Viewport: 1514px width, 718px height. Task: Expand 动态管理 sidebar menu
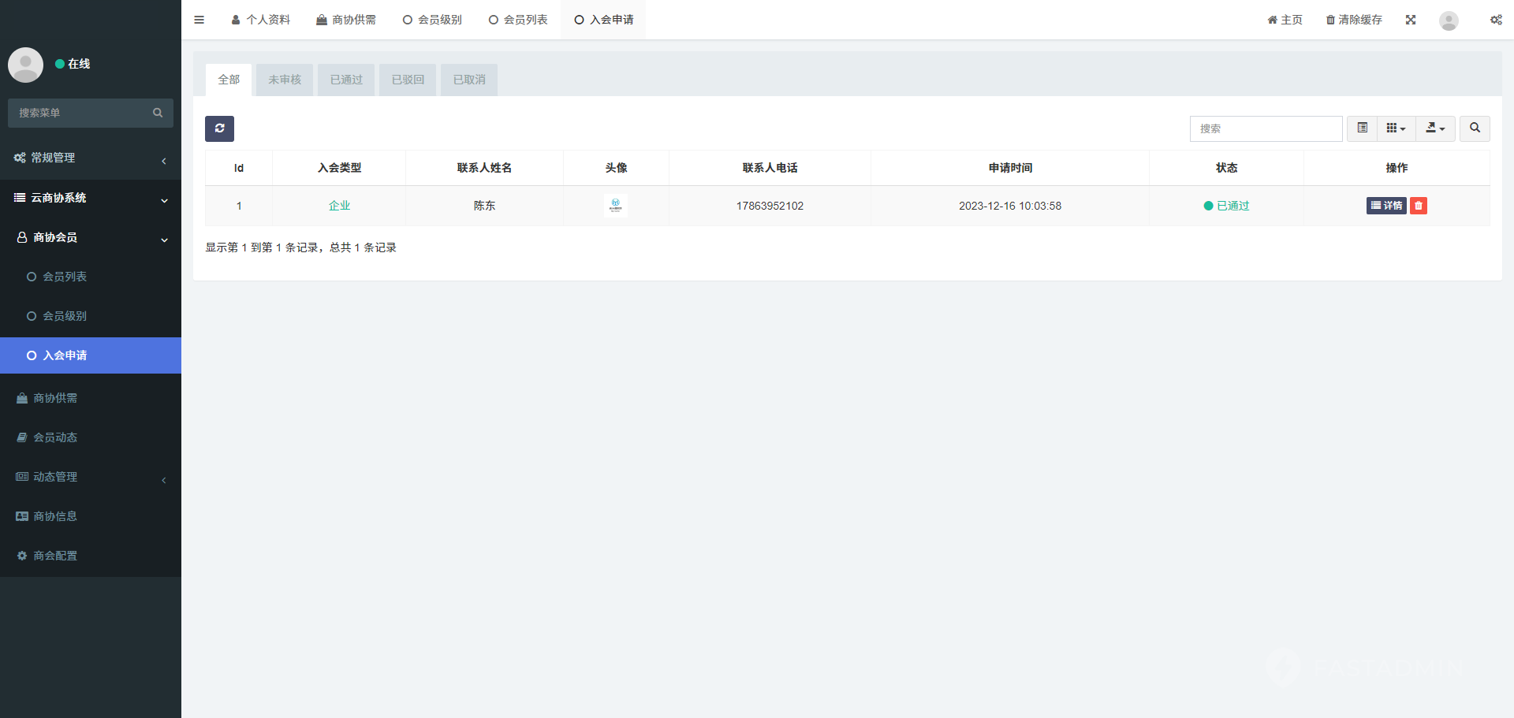pyautogui.click(x=91, y=477)
